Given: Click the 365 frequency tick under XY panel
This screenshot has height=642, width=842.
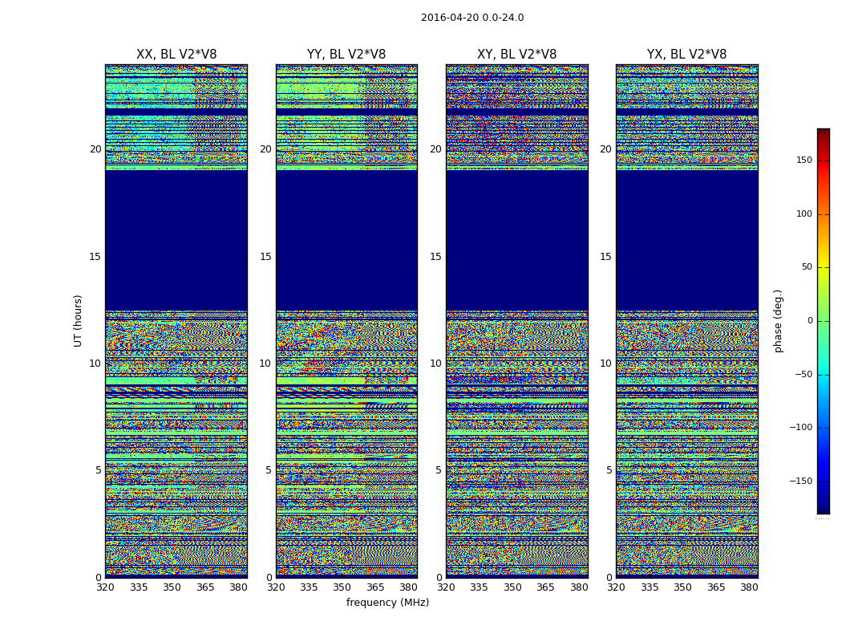Looking at the screenshot, I should point(545,587).
